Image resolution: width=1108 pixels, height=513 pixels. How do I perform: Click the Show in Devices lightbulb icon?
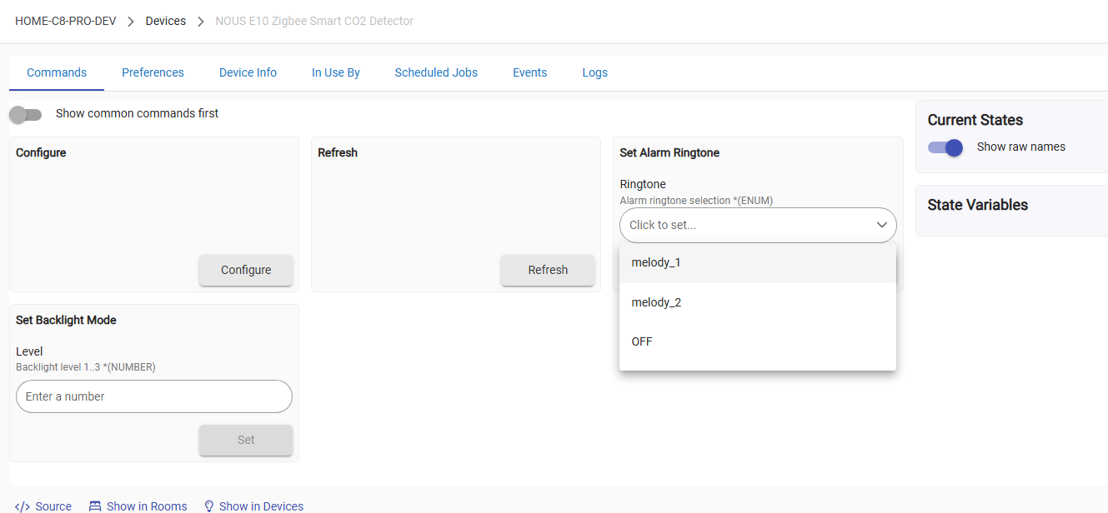[209, 506]
